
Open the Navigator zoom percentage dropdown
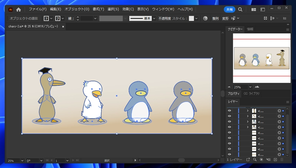click(x=250, y=87)
